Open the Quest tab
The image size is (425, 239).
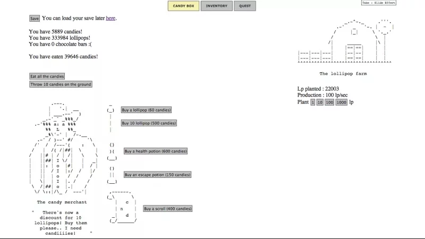245,6
